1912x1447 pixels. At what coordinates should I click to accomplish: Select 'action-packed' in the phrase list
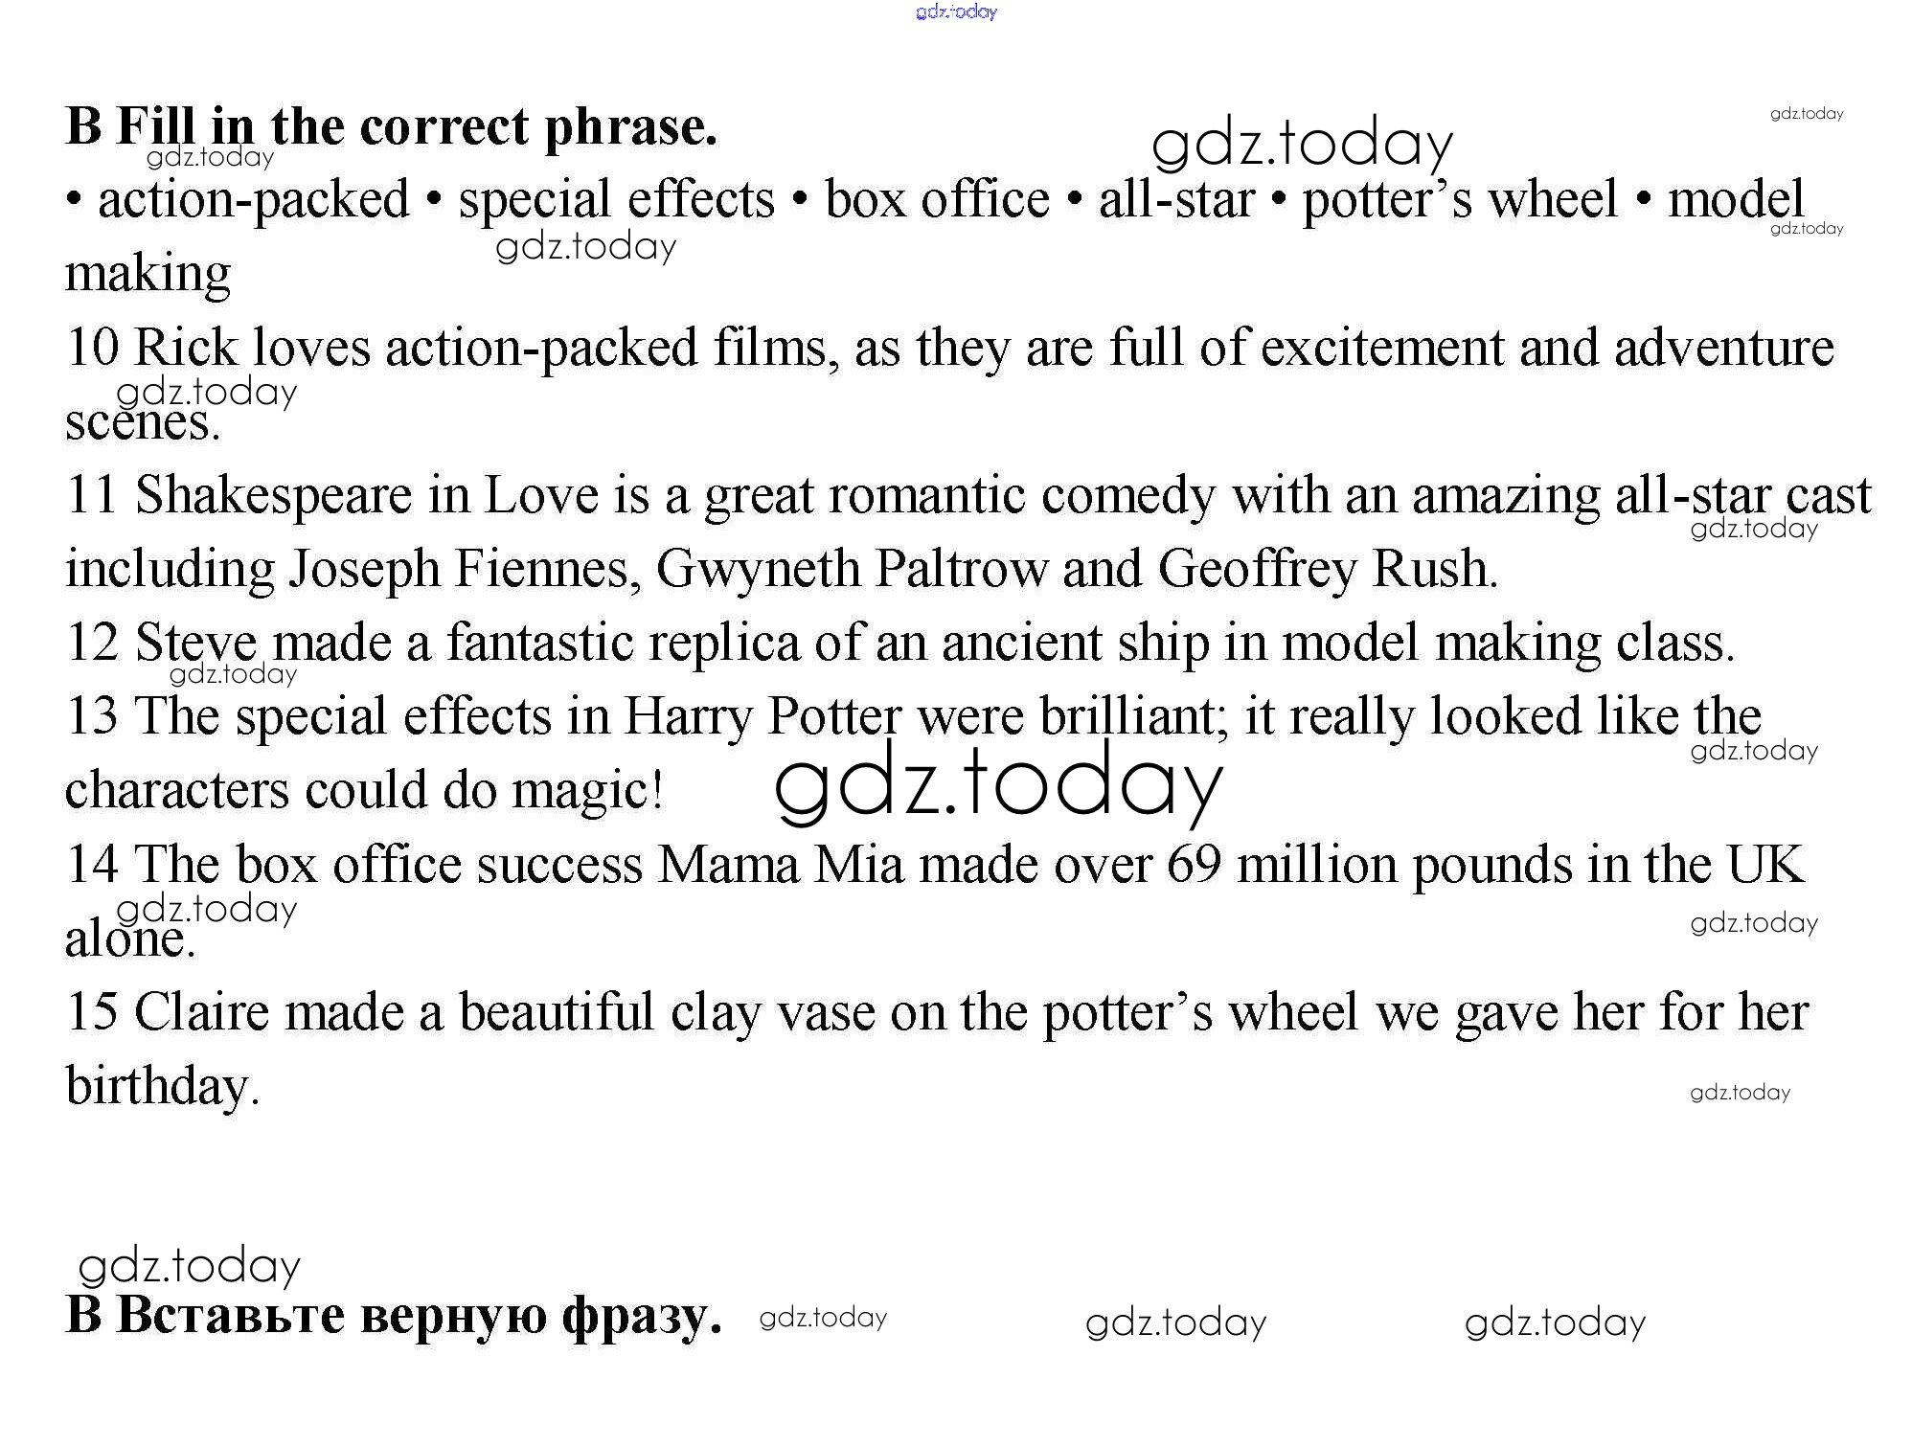coord(253,199)
